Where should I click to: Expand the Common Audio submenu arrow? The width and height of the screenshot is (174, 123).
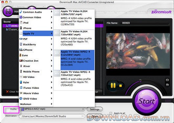[52, 11]
